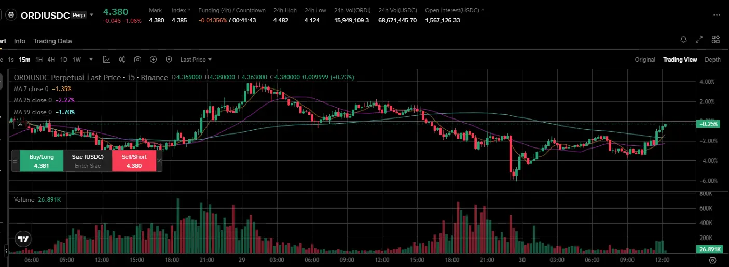This screenshot has height=267, width=729.
Task: Open the line chart indicators icon
Action: (x=106, y=60)
